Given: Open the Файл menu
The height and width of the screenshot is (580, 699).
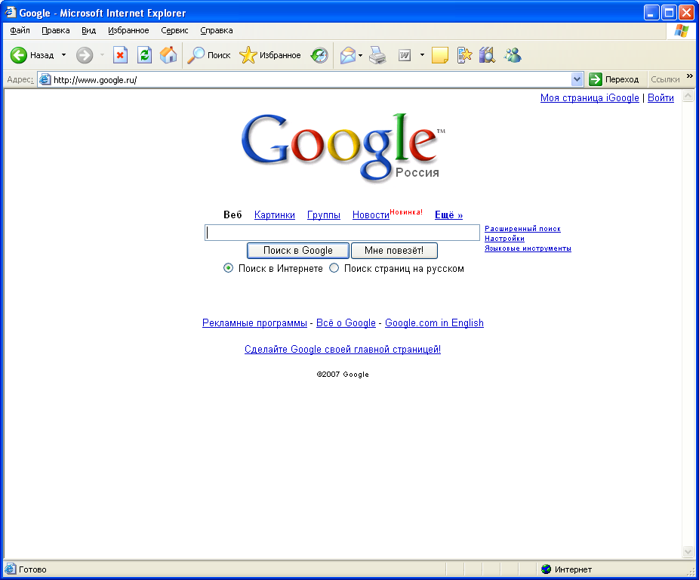Looking at the screenshot, I should click(x=20, y=30).
